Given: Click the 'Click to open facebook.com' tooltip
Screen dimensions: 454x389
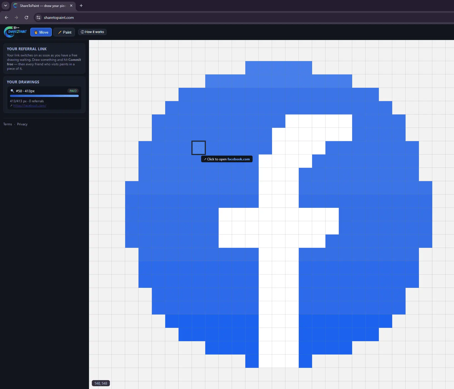Looking at the screenshot, I should coord(227,159).
